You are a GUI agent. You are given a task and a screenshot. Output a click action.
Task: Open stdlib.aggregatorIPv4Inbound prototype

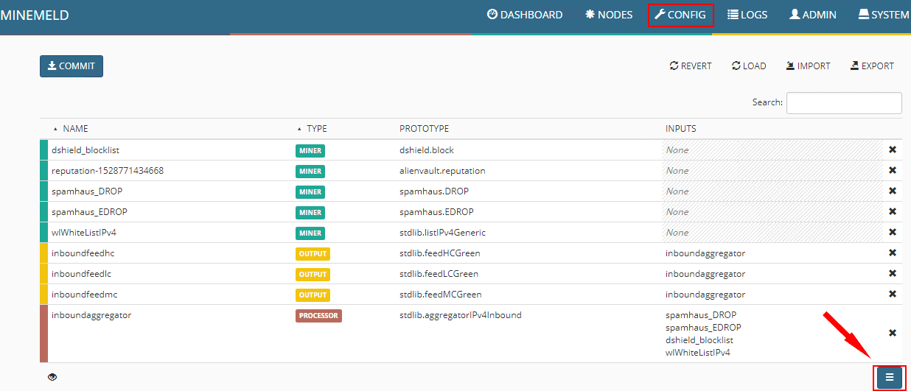[x=461, y=315]
